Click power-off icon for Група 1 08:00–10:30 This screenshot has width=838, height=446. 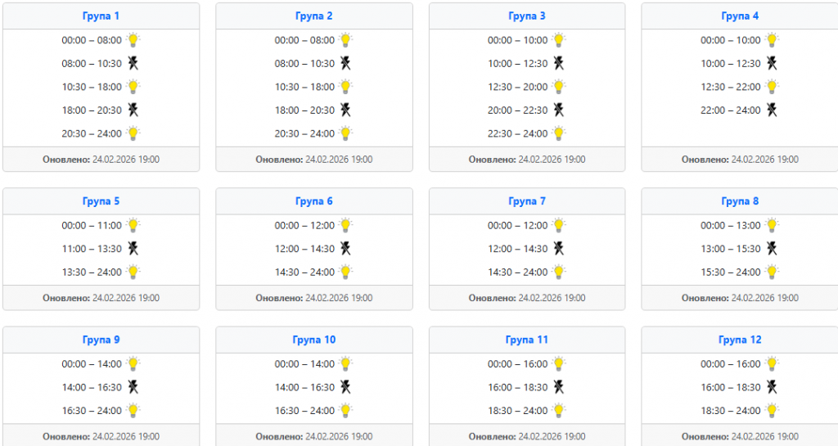tap(133, 63)
